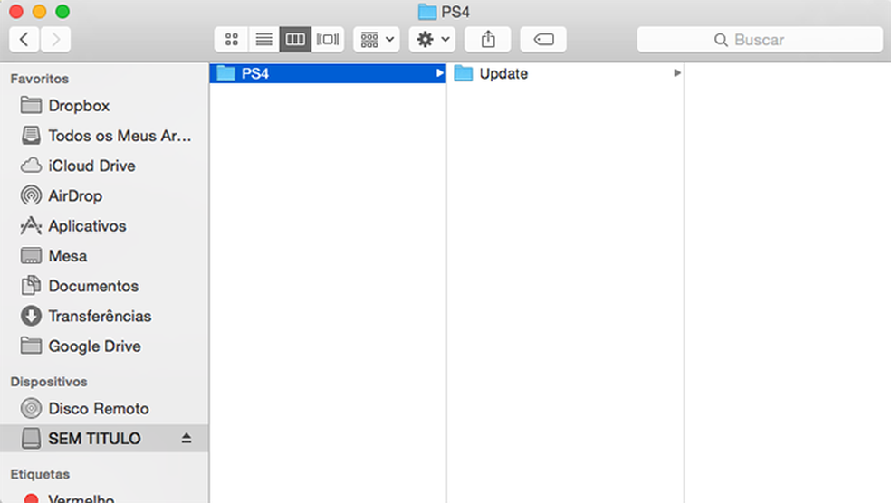Screen dimensions: 891x503
Task: Select the PS4 folder in first column
Action: click(x=328, y=73)
